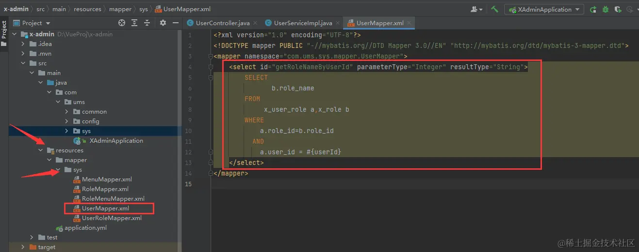Screen dimensions: 639x252
Task: Collapse the src folder
Action: [x=23, y=63]
